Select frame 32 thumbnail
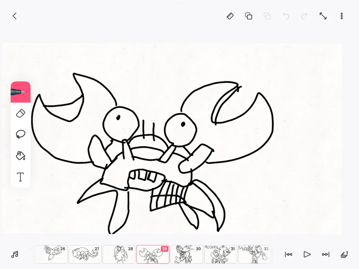Image resolution: width=359 pixels, height=269 pixels. tap(254, 254)
